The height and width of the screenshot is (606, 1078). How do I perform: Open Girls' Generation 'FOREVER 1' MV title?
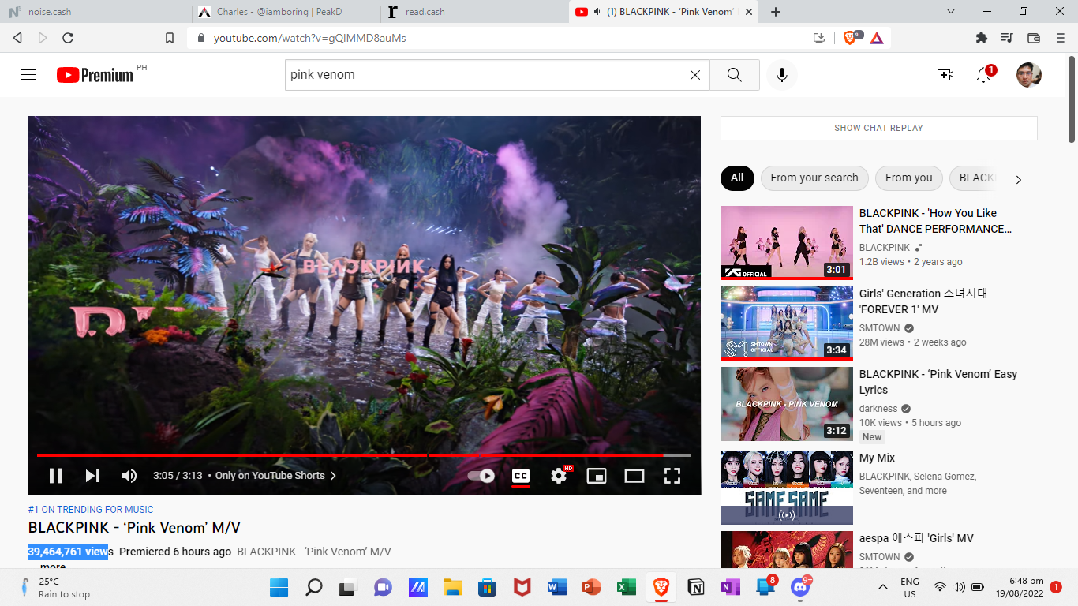pos(923,301)
